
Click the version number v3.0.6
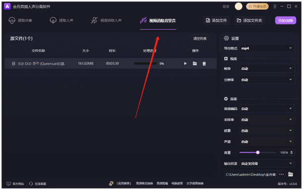tap(287, 184)
